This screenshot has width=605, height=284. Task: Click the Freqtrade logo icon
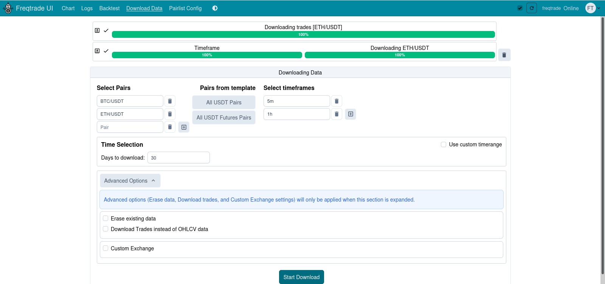click(x=8, y=8)
